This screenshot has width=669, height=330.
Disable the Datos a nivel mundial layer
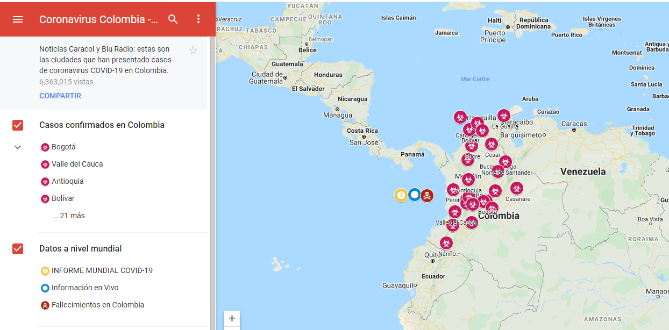point(18,248)
